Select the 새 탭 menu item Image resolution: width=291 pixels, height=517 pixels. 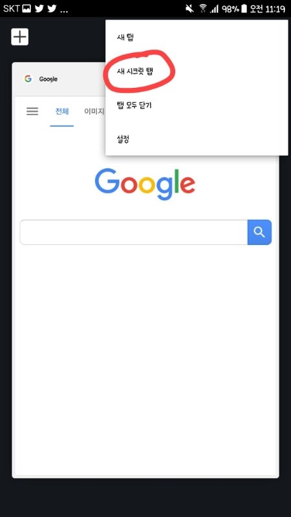click(x=125, y=37)
